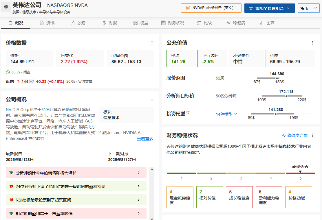Click the 表现优秀 marker on health scale
This screenshot has height=220, width=322.
click(300, 172)
